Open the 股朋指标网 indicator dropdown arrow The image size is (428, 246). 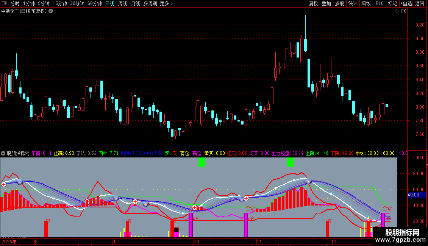pyautogui.click(x=3, y=153)
